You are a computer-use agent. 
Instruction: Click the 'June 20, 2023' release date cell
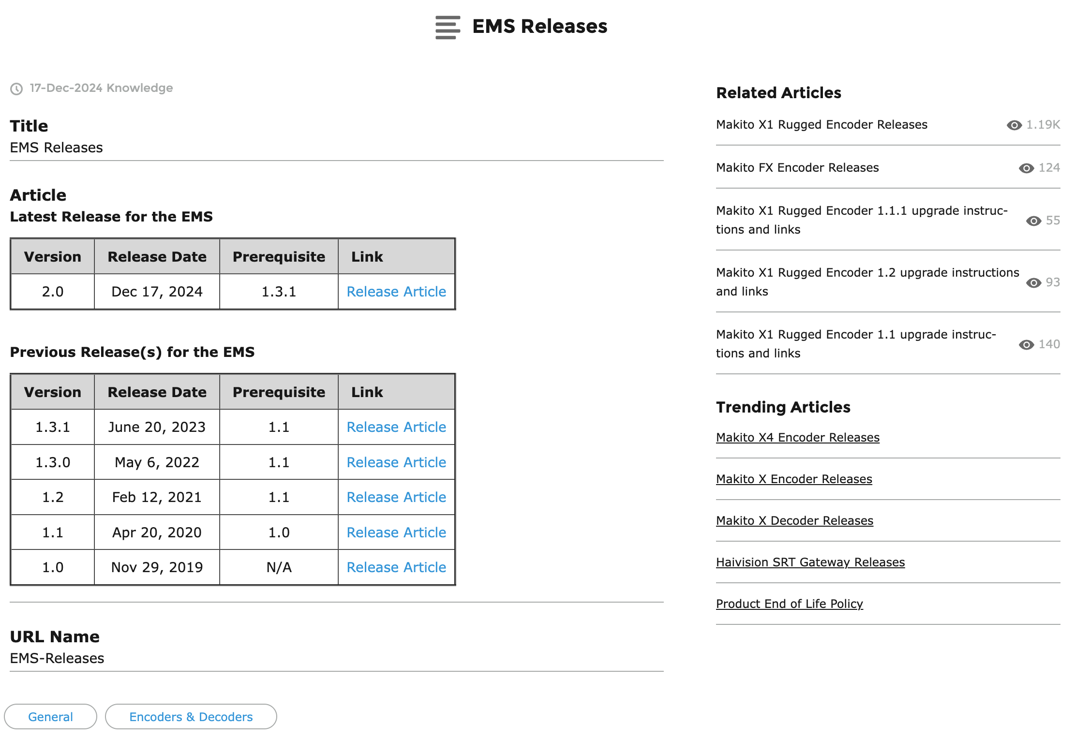[x=157, y=427]
